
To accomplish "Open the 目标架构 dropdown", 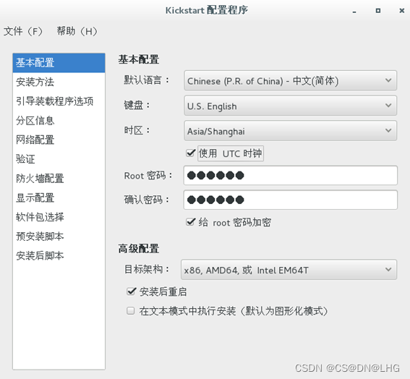I will (x=289, y=270).
